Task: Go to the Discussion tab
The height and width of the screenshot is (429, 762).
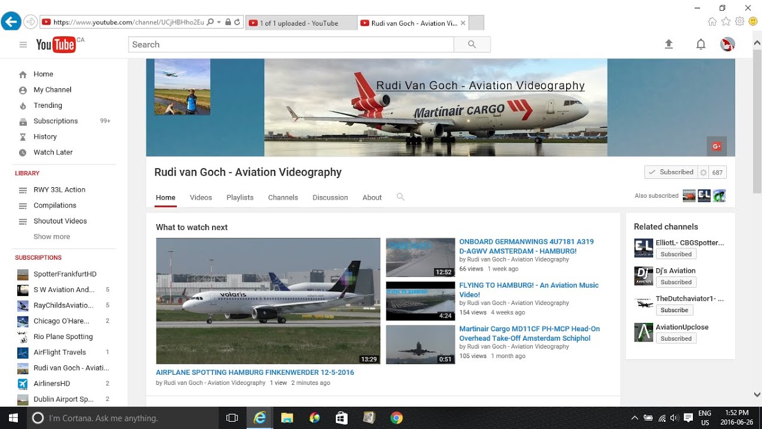Action: [x=330, y=197]
